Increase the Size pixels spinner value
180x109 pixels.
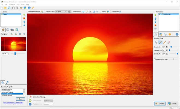tap(167, 47)
